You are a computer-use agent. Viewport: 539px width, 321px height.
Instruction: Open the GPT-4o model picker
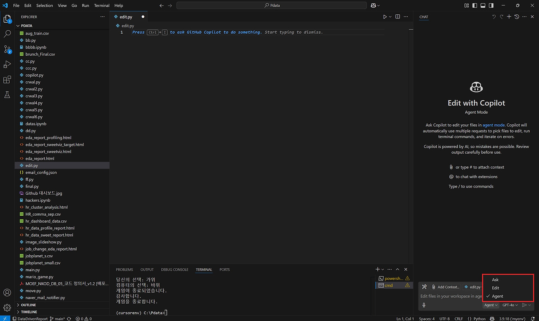(x=510, y=305)
